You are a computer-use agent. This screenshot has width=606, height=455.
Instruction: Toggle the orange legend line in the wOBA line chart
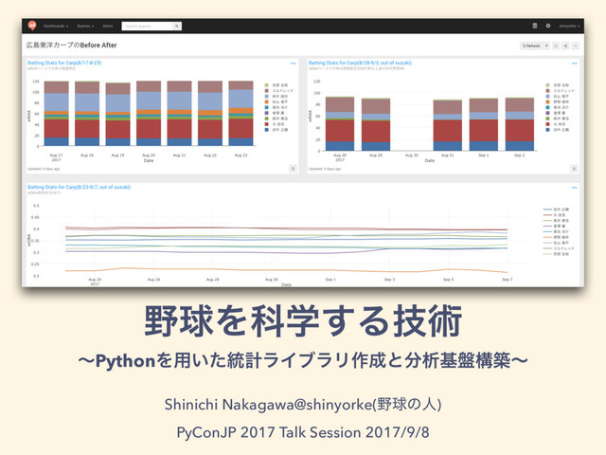point(557,237)
